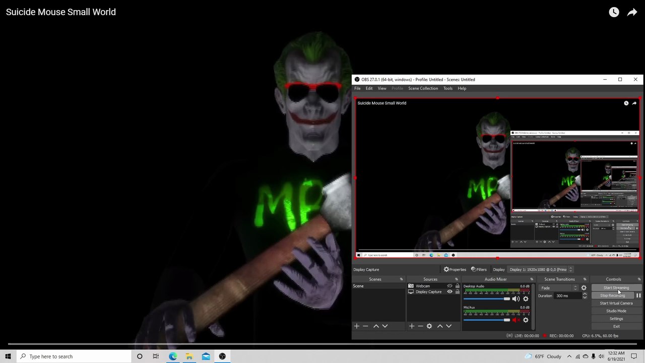Show hidden system tray icons chevron
Screen dimensions: 645x363
tap(569, 356)
